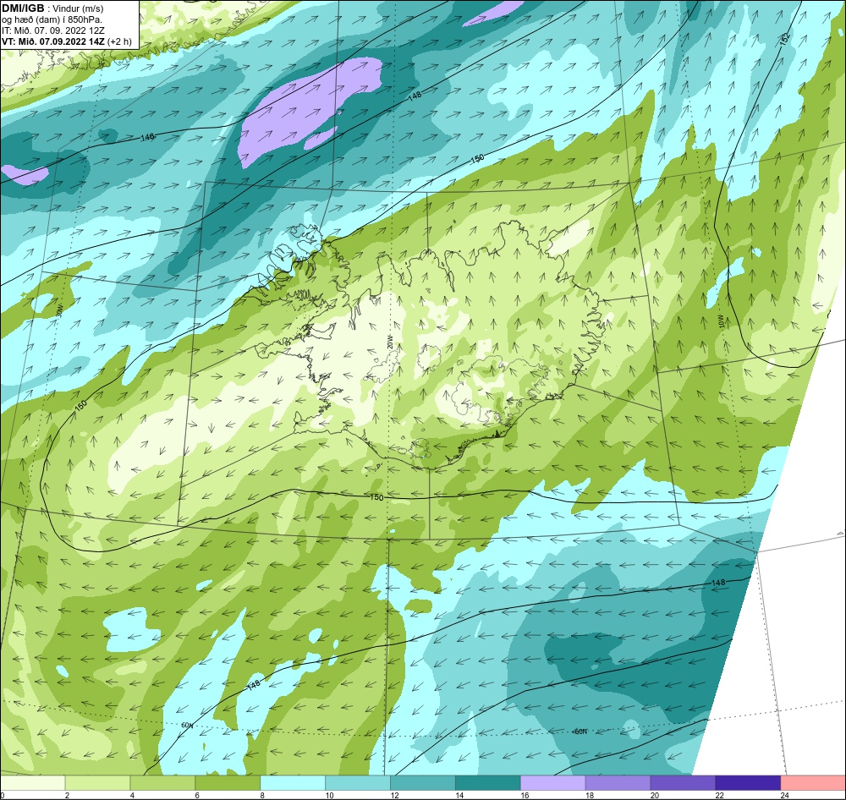Choose the dark indigo 22–24 m/s legend swatch
This screenshot has height=800, width=846.
tap(748, 782)
